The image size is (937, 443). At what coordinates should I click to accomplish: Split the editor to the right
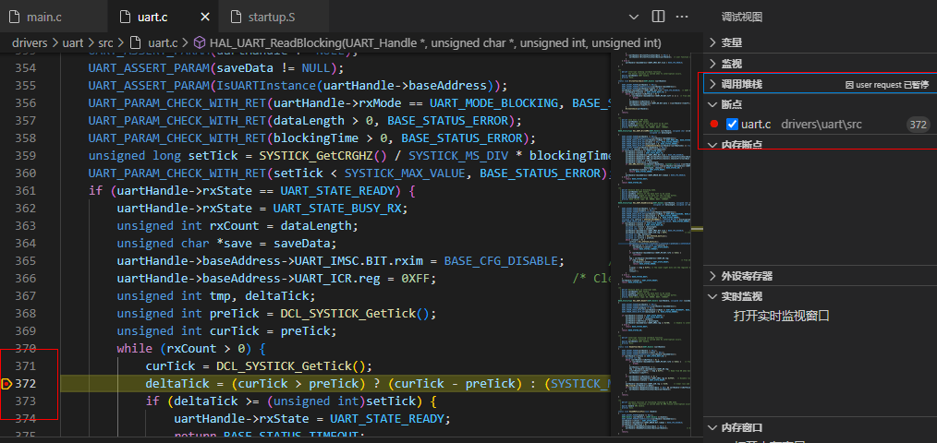658,17
